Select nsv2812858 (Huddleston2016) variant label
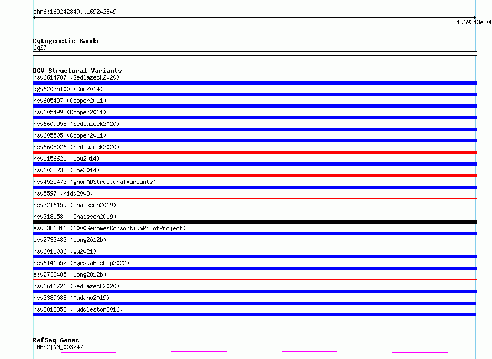Screen dimensions: 492x359 pyautogui.click(x=78, y=309)
